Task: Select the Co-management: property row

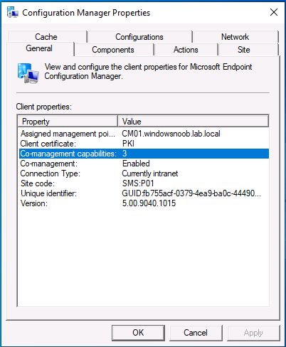Action: pos(144,164)
